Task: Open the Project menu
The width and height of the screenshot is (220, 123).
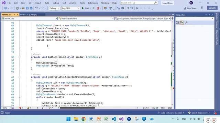Action: tap(38, 3)
